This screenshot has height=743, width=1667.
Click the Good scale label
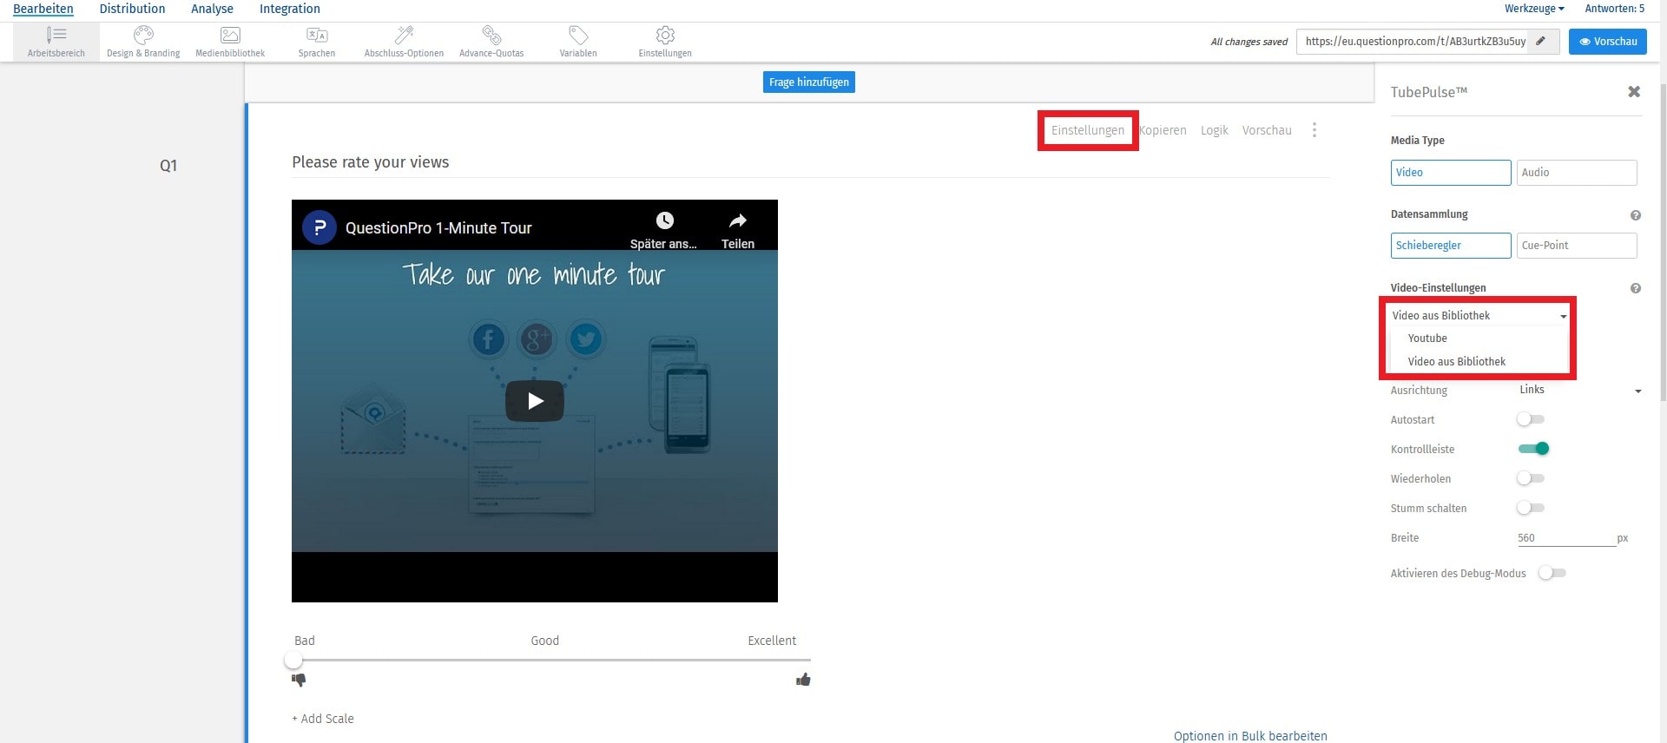[x=545, y=641]
